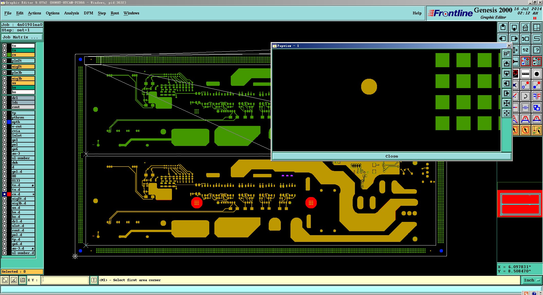This screenshot has width=543, height=295.
Task: Click the mirror F flip icon
Action: point(537,96)
